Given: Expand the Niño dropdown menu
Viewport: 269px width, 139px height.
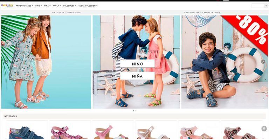Looking at the screenshot, I should 39,6.
